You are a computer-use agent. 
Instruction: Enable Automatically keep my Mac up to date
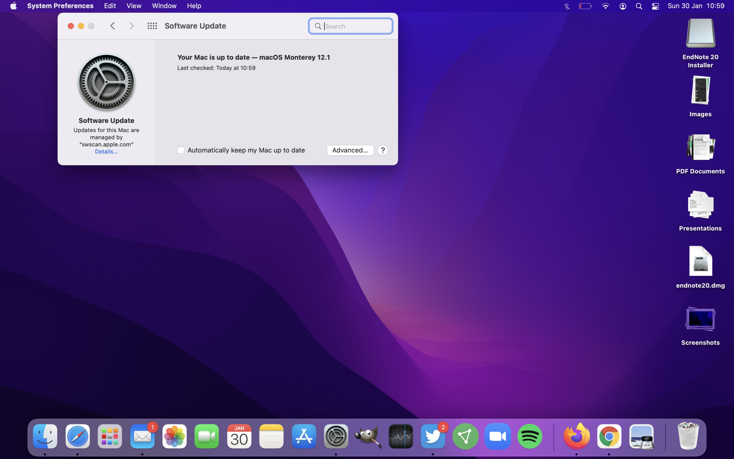coord(181,150)
